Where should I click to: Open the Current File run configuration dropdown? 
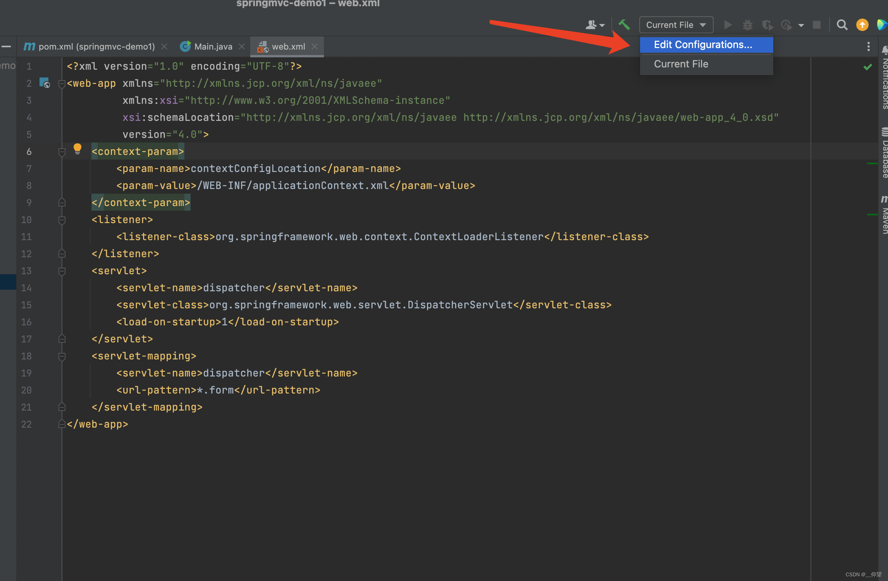[676, 25]
